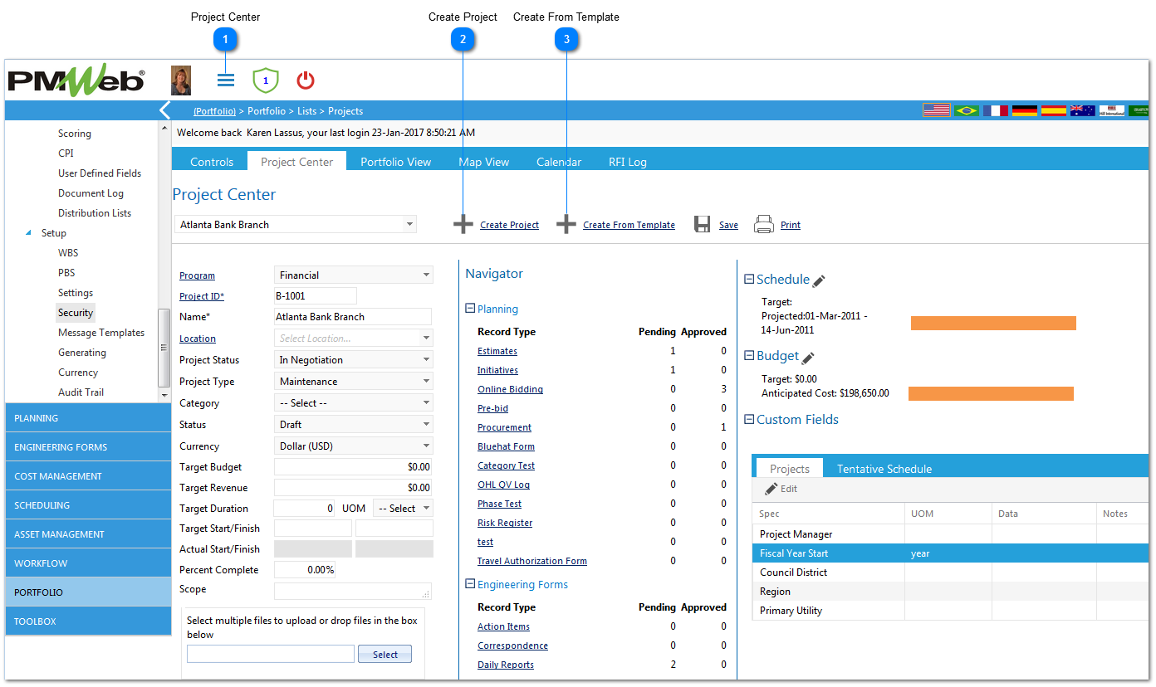This screenshot has width=1156, height=687.
Task: Open the Risk Register link
Action: pos(505,523)
